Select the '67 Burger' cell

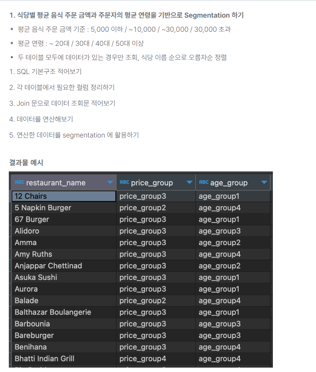pos(64,219)
